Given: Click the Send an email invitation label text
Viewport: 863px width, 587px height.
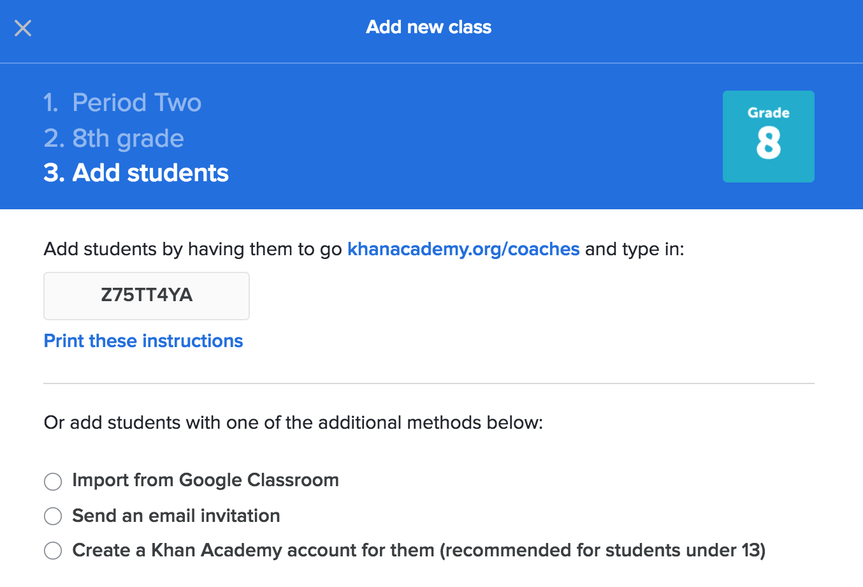Looking at the screenshot, I should (x=176, y=516).
